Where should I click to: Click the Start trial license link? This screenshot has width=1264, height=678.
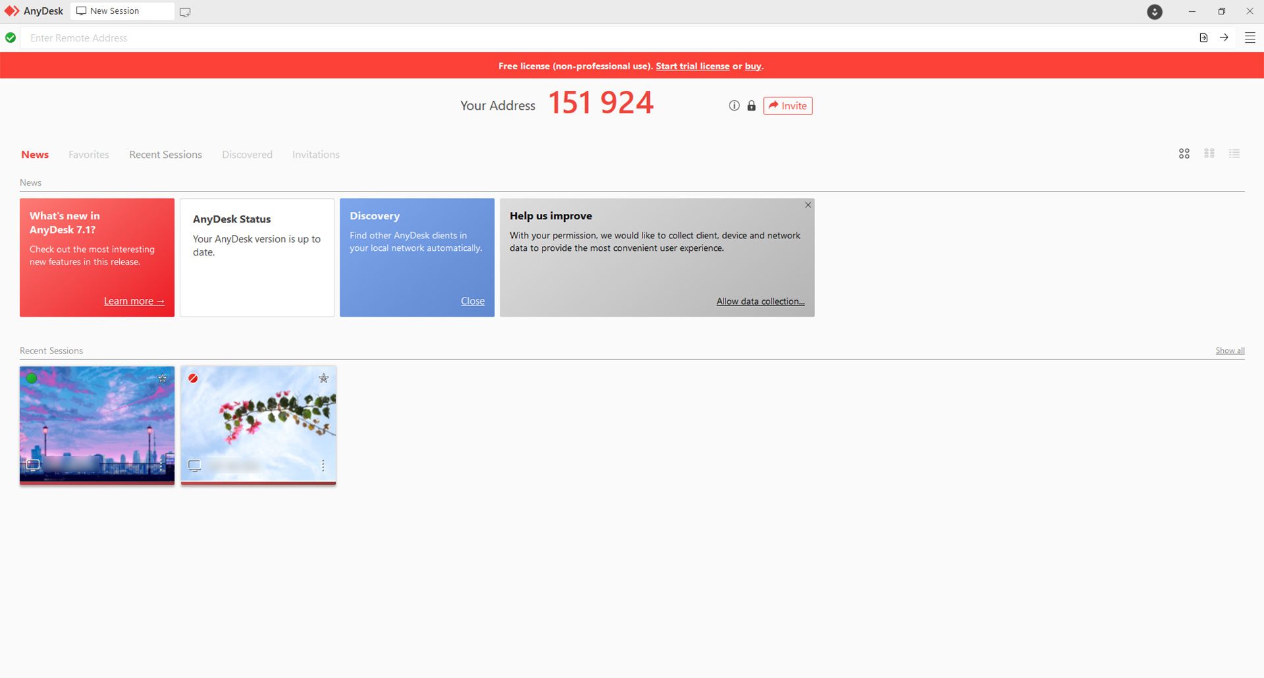coord(693,66)
